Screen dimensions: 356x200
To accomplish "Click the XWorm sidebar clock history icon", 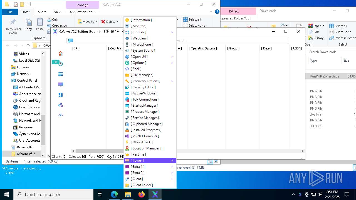I will click(60, 64).
